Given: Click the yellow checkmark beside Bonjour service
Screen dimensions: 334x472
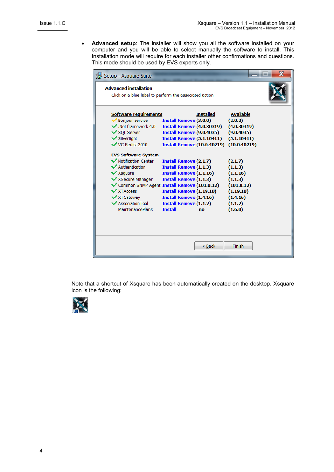Looking at the screenshot, I should click(x=114, y=120).
